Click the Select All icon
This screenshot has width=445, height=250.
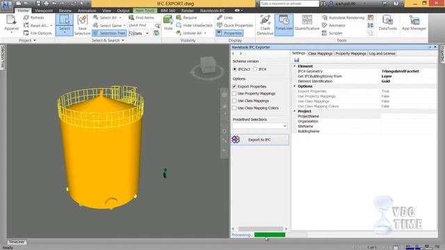(95, 17)
